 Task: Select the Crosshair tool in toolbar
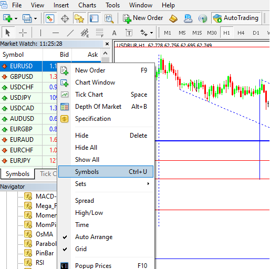point(23,33)
